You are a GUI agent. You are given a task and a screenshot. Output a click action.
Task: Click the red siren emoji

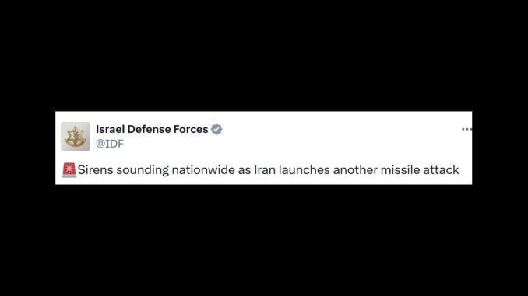(x=69, y=170)
